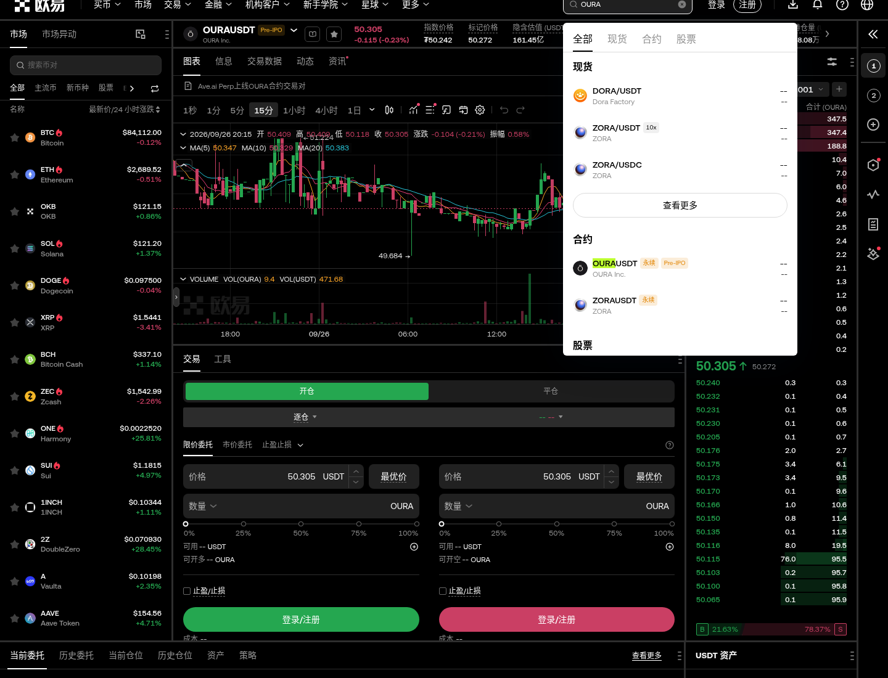Viewport: 888px width, 678px height.
Task: Collapse the VOLUME indicator chevron
Action: [x=183, y=279]
